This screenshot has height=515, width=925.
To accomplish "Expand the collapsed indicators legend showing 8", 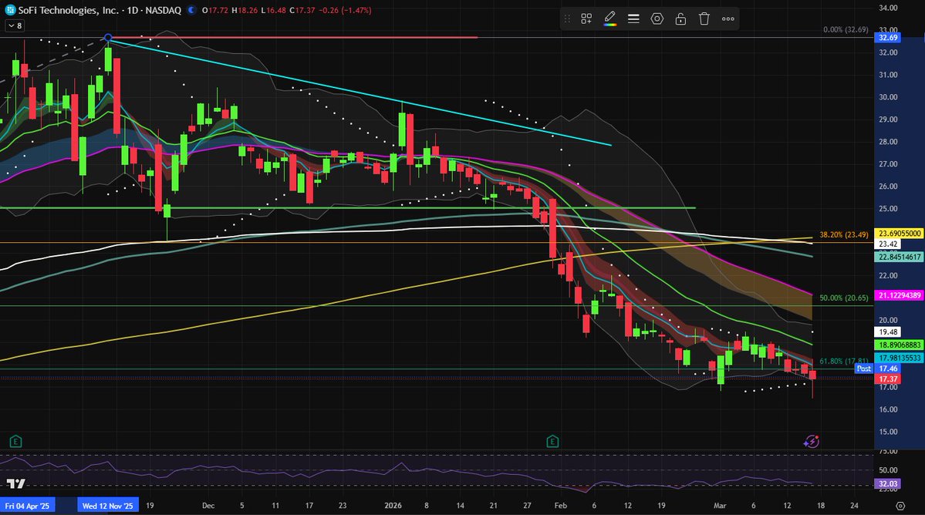I will tap(15, 25).
